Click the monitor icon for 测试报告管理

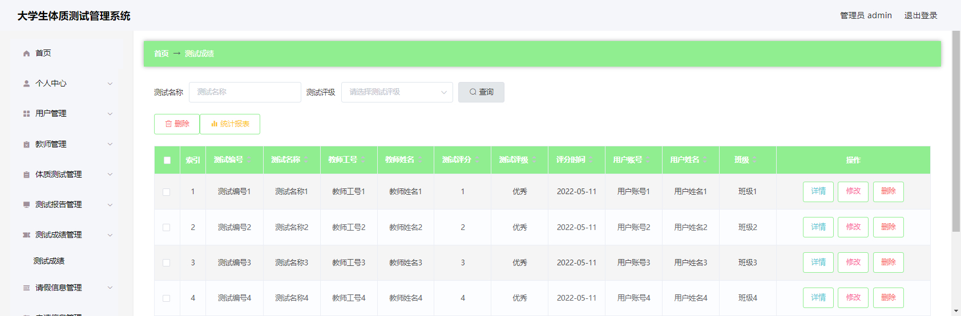tap(26, 204)
